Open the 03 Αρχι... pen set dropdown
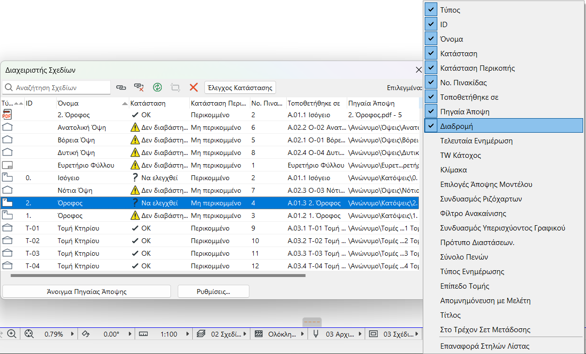Screen dimensions: 586x354 click(x=359, y=334)
